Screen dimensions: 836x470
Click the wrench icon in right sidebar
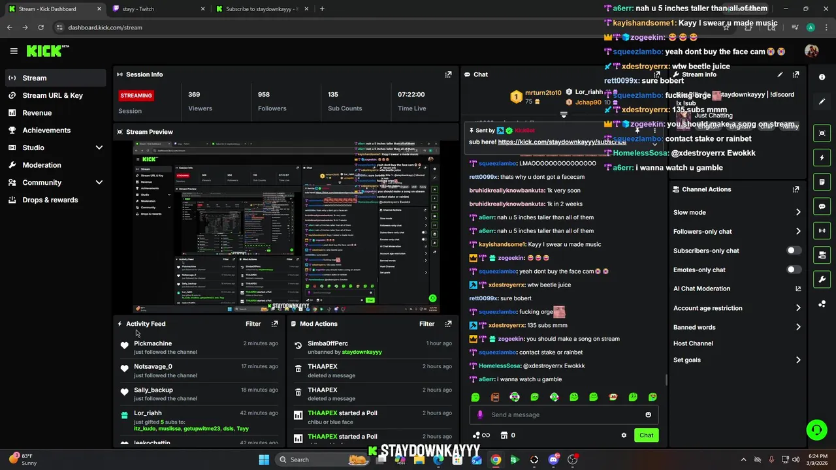pos(822,279)
